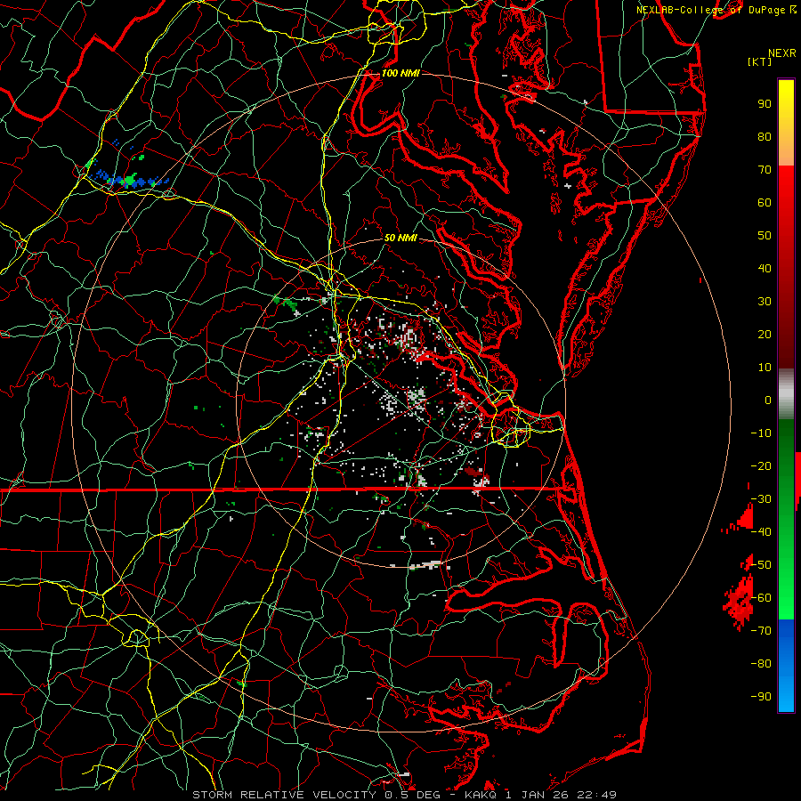The width and height of the screenshot is (801, 801).
Task: Click the "-60" scale value
Action: coord(761,598)
